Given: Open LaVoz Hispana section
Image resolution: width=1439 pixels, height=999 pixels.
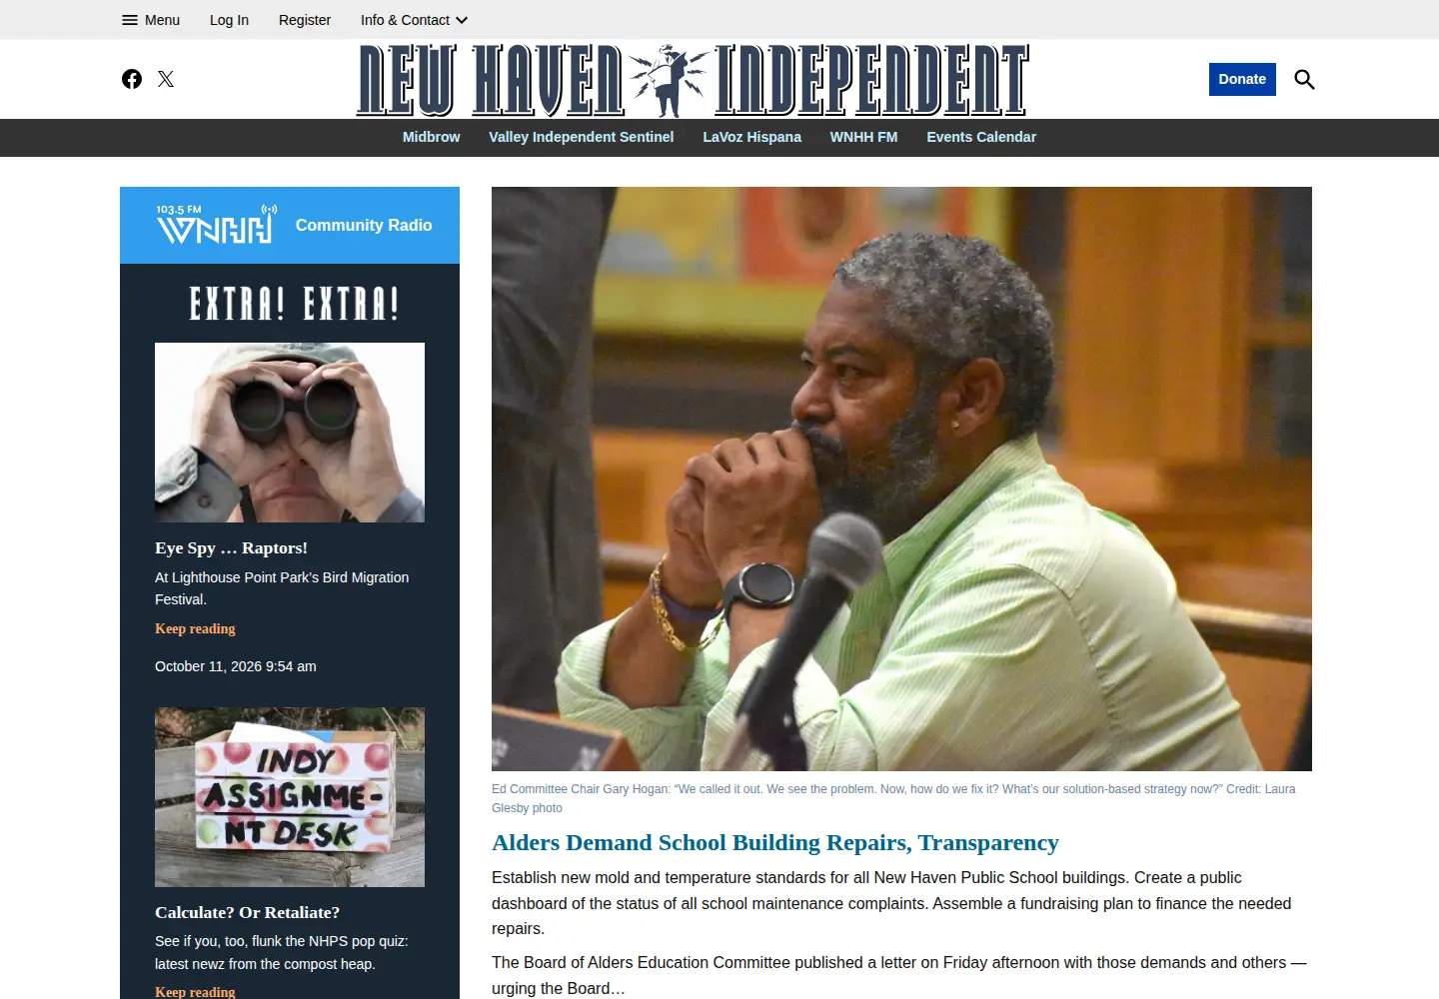Looking at the screenshot, I should (x=751, y=137).
